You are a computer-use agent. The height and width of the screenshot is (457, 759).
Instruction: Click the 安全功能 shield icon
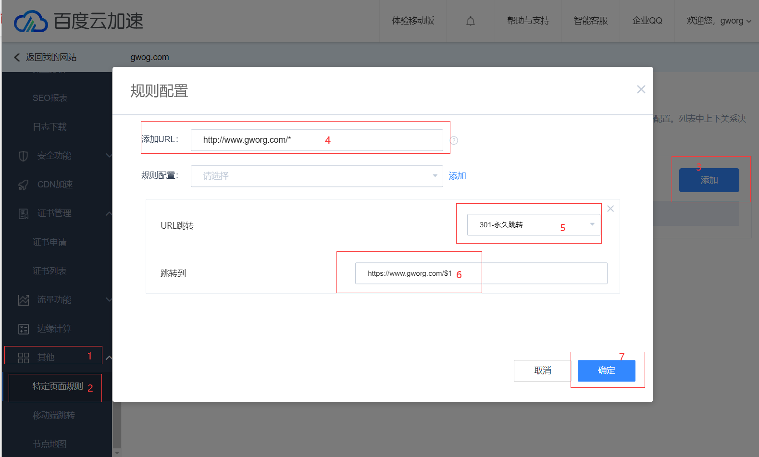(23, 156)
